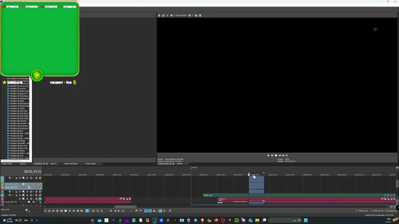Toggle Lock Envelopes to Events in toolbar
The height and width of the screenshot is (224, 399).
pos(161,211)
